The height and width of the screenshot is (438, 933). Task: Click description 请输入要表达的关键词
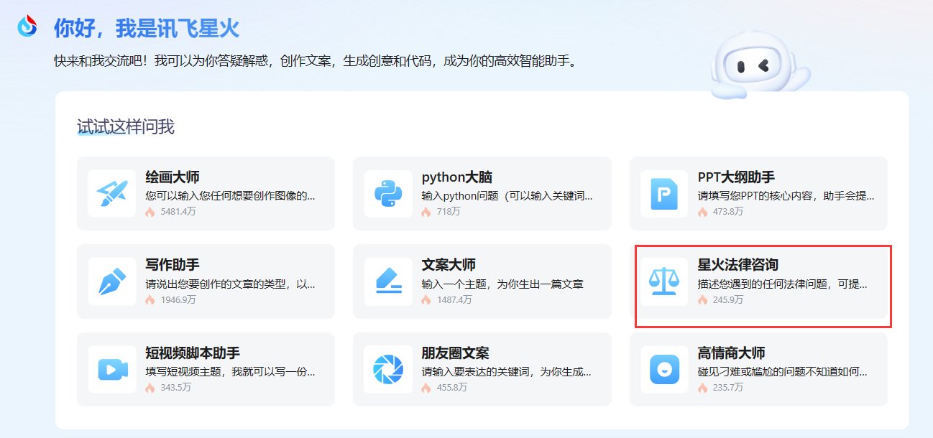coord(507,372)
